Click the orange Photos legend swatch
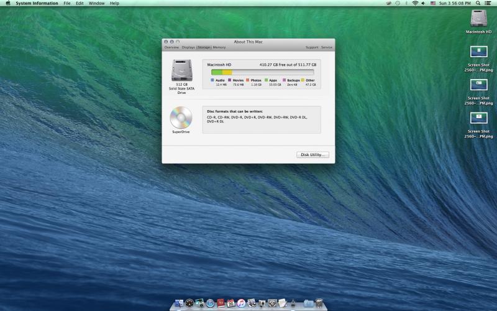497x311 pixels. click(247, 80)
